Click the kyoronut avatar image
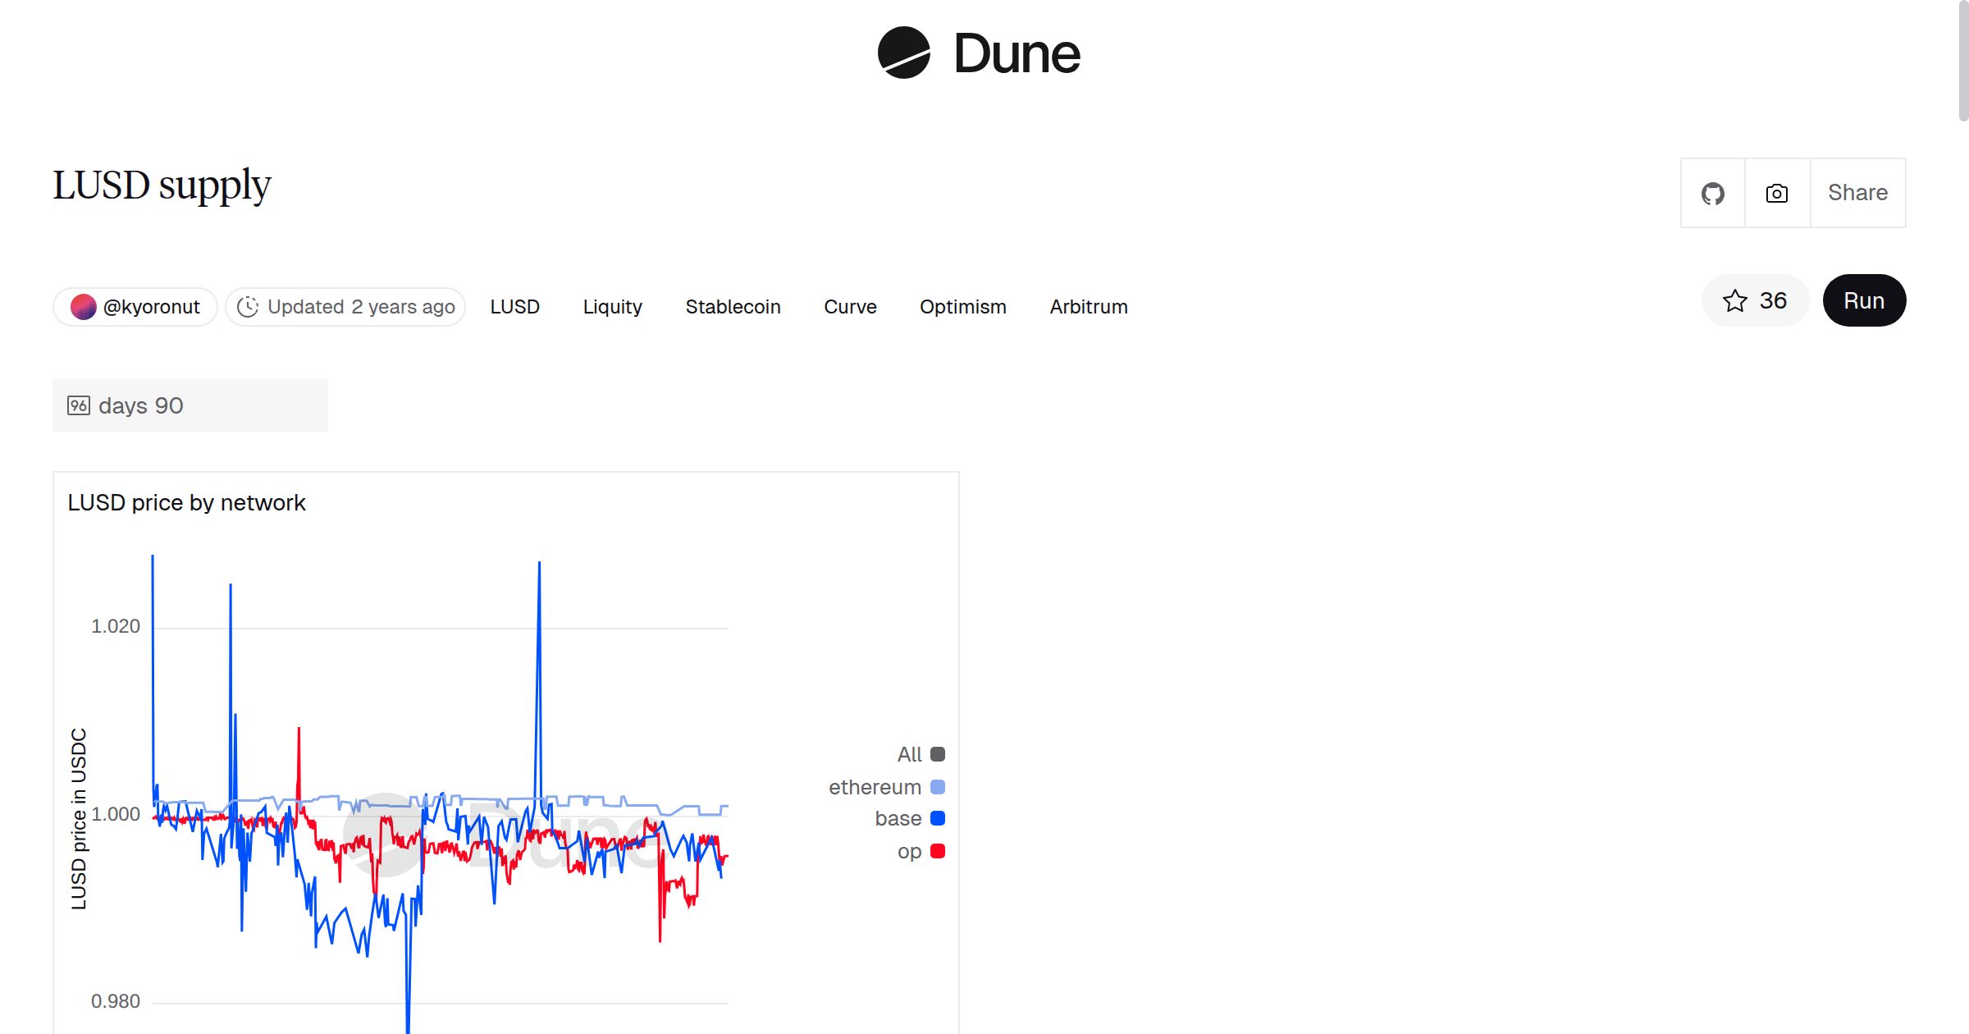 (x=83, y=307)
